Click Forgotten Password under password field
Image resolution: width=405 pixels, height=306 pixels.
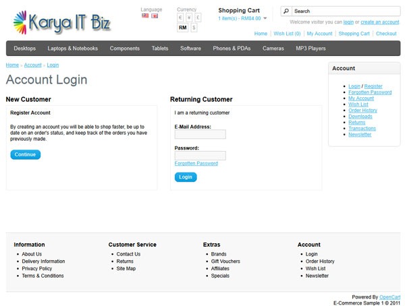click(x=196, y=163)
